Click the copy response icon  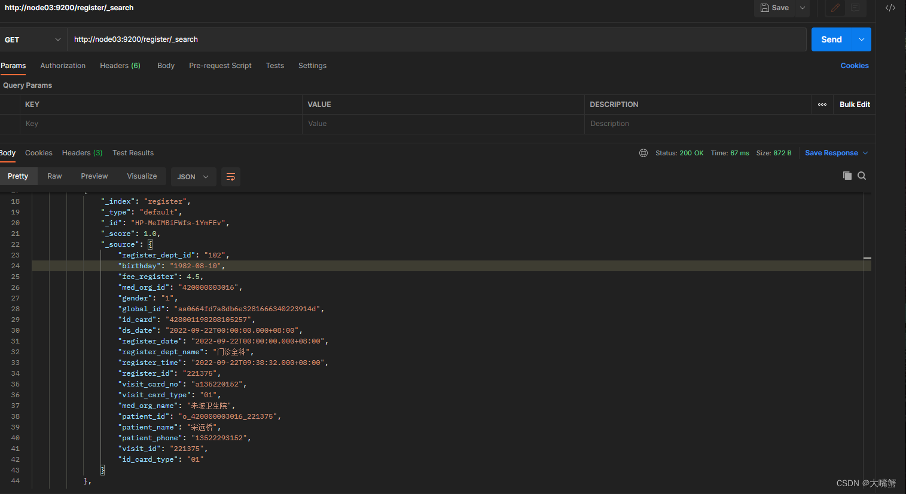coord(847,176)
